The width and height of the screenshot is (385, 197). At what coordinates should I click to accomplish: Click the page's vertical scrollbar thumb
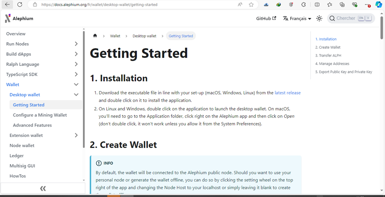point(382,28)
